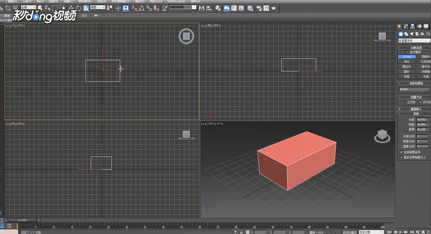Enable the 真实世界贴图大小 checkbox
431x234 pixels.
click(401, 157)
